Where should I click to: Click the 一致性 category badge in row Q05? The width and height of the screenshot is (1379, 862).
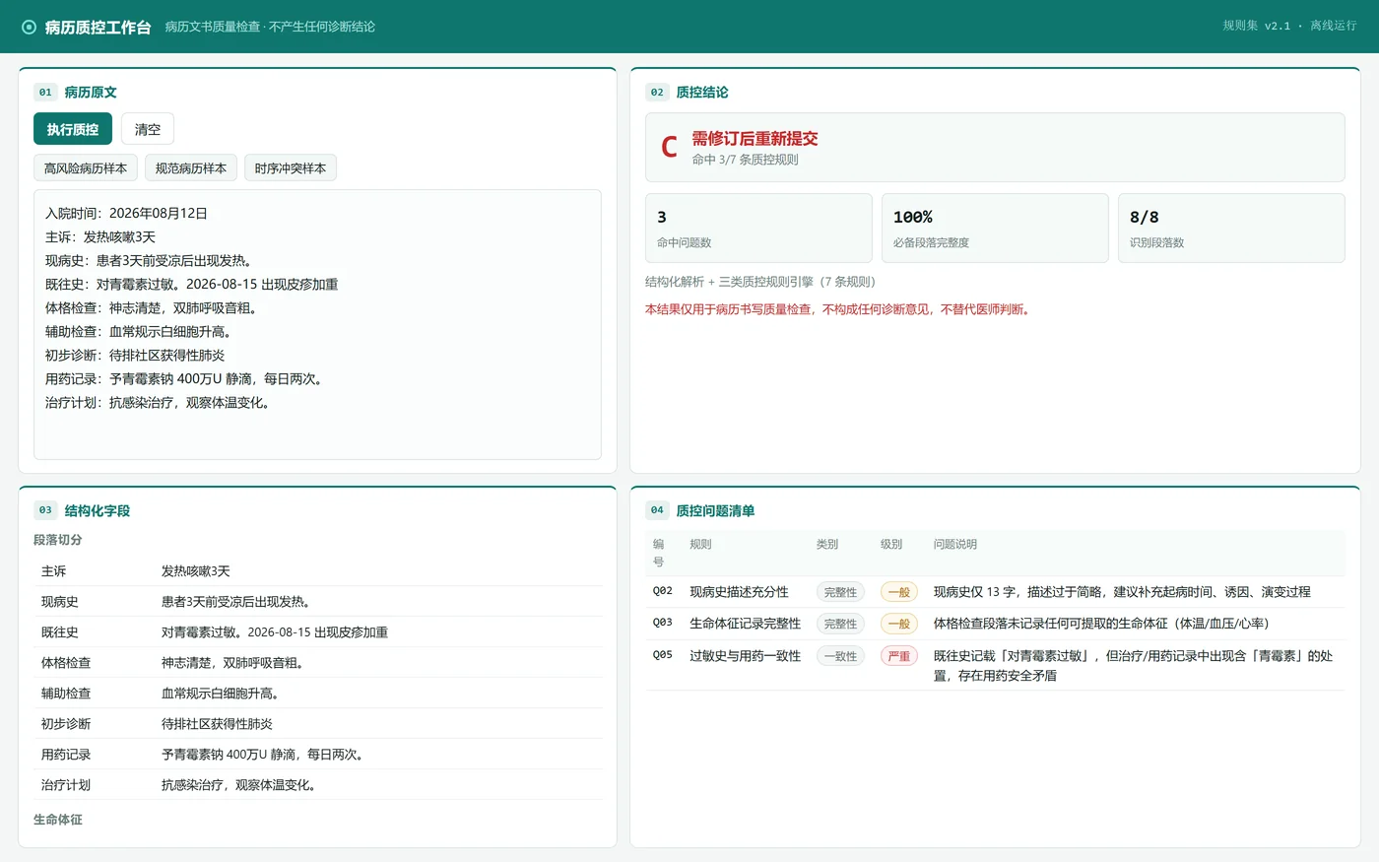tap(840, 656)
